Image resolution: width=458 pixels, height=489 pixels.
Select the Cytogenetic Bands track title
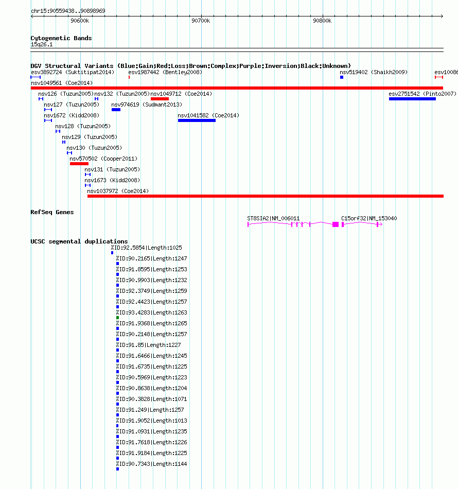(61, 38)
